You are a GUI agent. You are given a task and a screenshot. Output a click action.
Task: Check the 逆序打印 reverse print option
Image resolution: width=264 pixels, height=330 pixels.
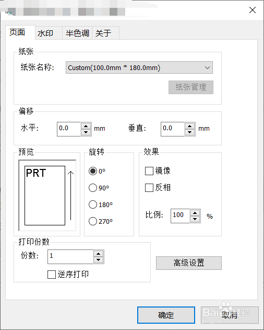pyautogui.click(x=52, y=275)
